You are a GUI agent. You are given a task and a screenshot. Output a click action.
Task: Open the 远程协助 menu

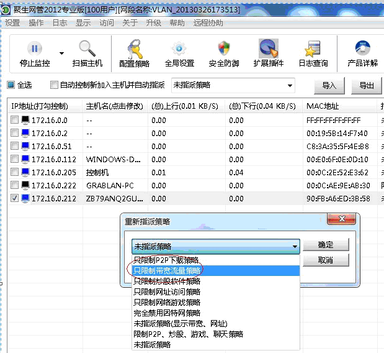tap(208, 22)
